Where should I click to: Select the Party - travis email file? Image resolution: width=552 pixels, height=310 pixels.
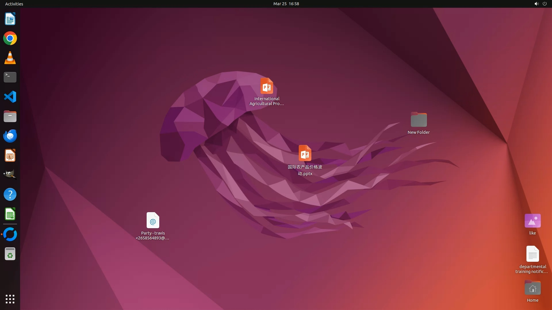153,221
